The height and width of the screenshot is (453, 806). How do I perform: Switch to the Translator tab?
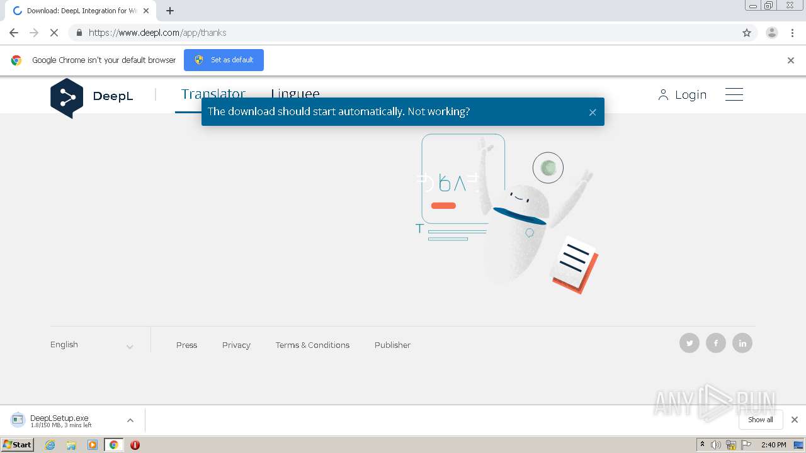coord(213,94)
